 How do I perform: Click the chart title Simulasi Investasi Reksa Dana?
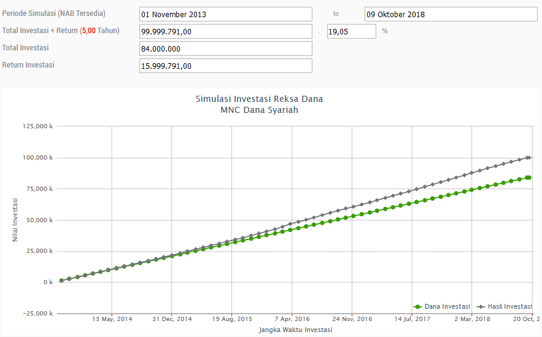coord(259,99)
